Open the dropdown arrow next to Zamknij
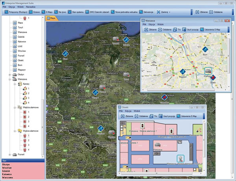The height and width of the screenshot is (181, 236). (x=170, y=12)
